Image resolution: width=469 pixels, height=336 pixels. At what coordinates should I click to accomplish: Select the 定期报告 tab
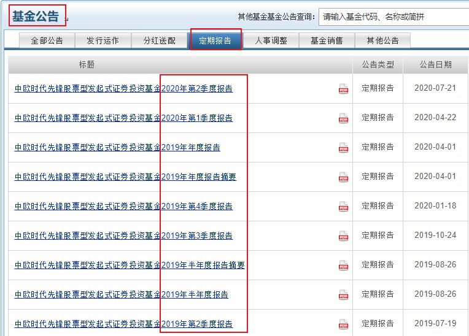tap(215, 40)
